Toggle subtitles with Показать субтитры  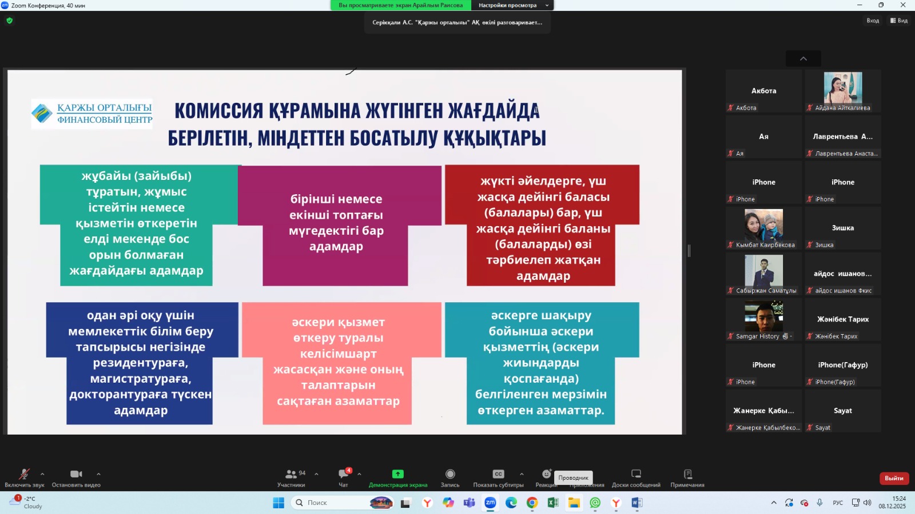pos(498,474)
